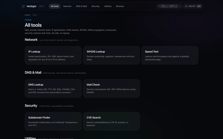Open the DNS Lookup card

pyautogui.click(x=53, y=88)
